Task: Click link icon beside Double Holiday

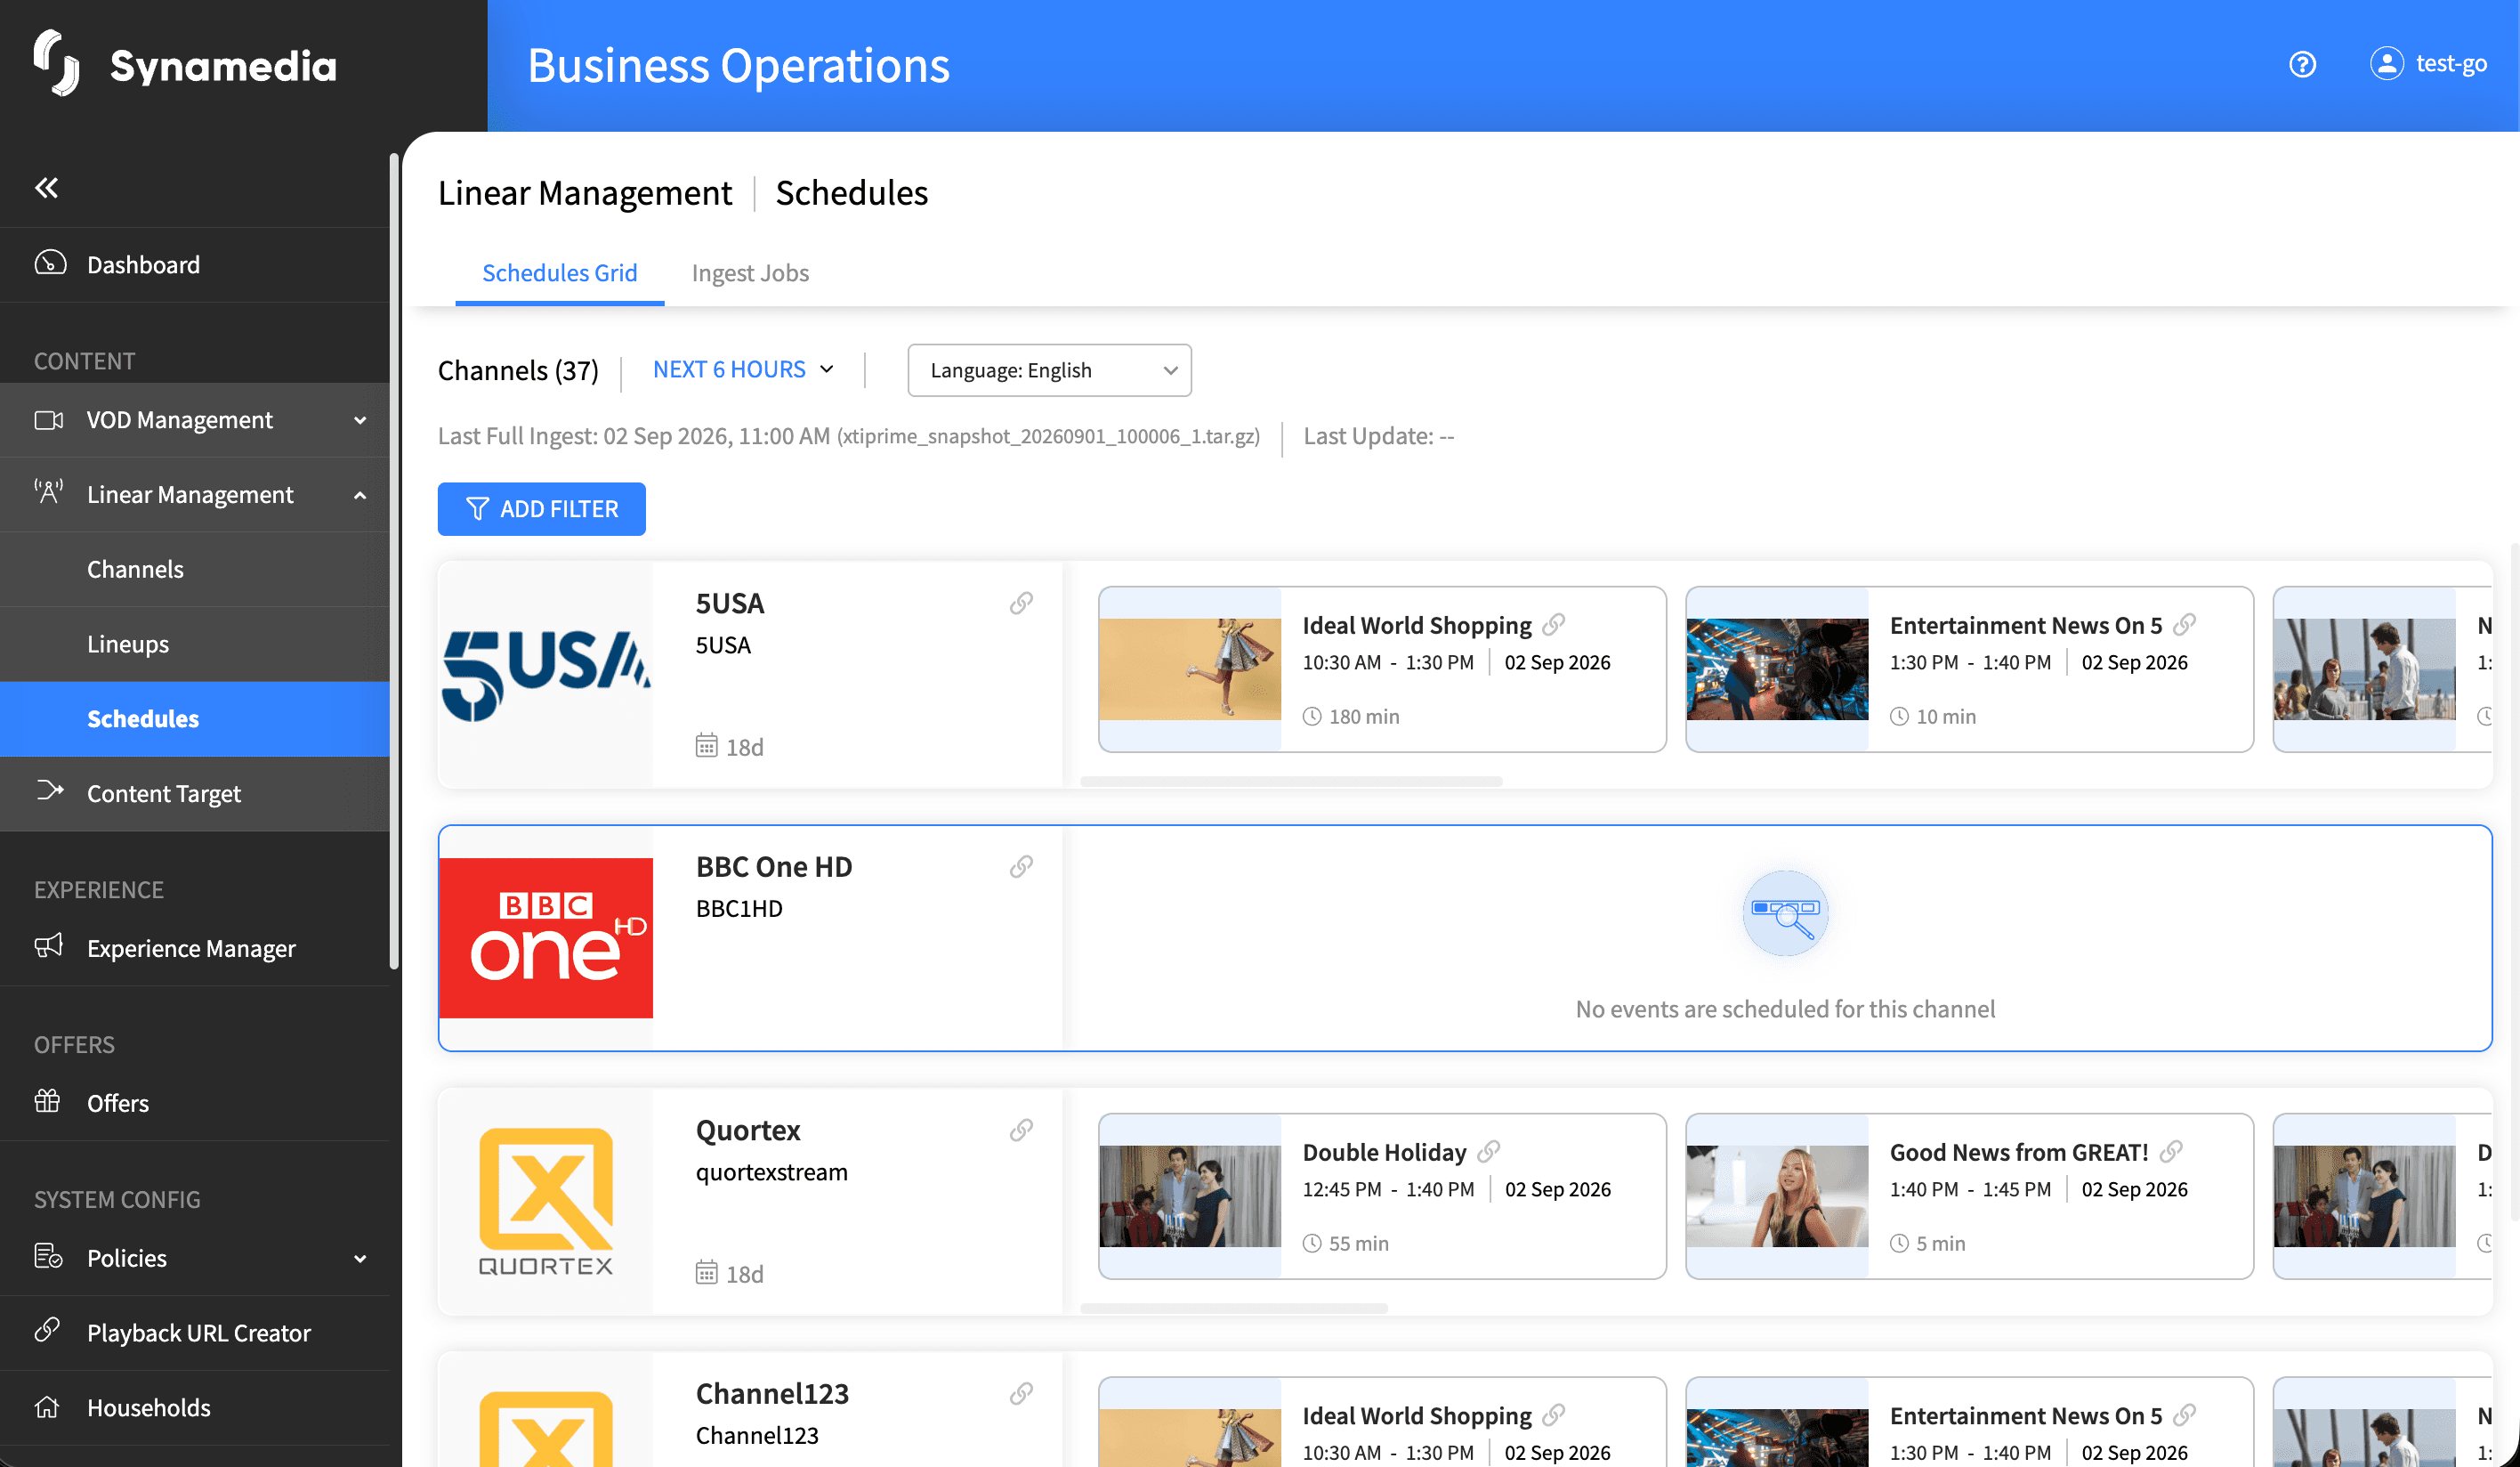Action: [x=1489, y=1151]
